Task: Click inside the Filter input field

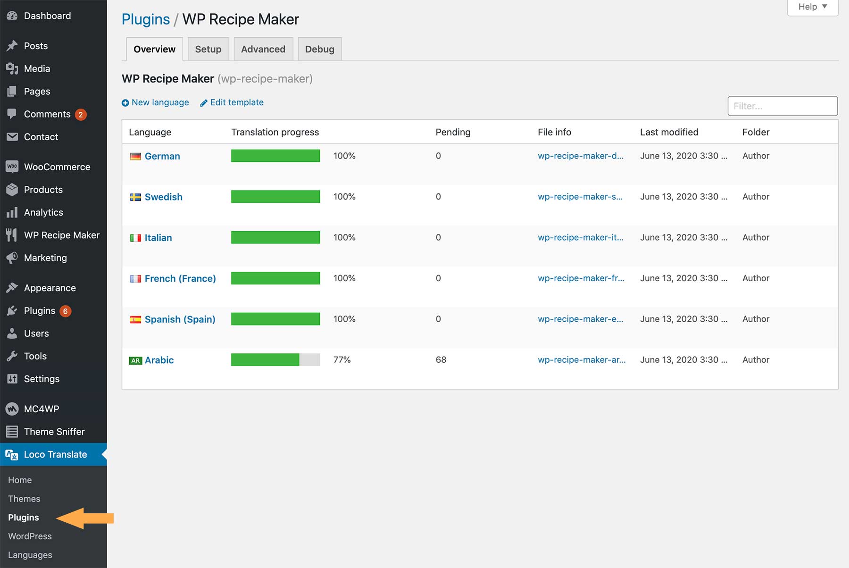Action: [782, 106]
